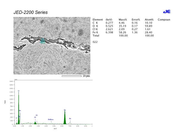
Task: Click the JED-2200 Series title
Action: point(31,12)
